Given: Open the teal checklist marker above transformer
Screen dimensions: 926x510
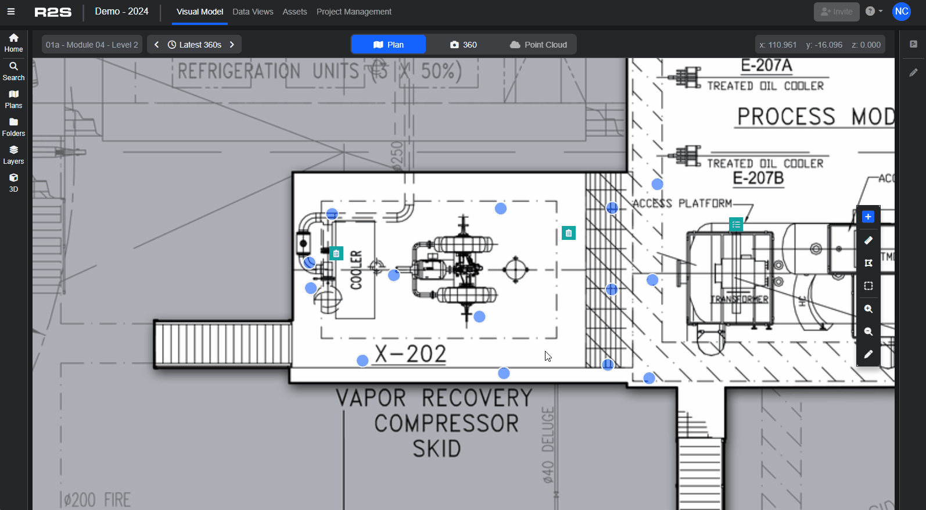Looking at the screenshot, I should [x=736, y=224].
